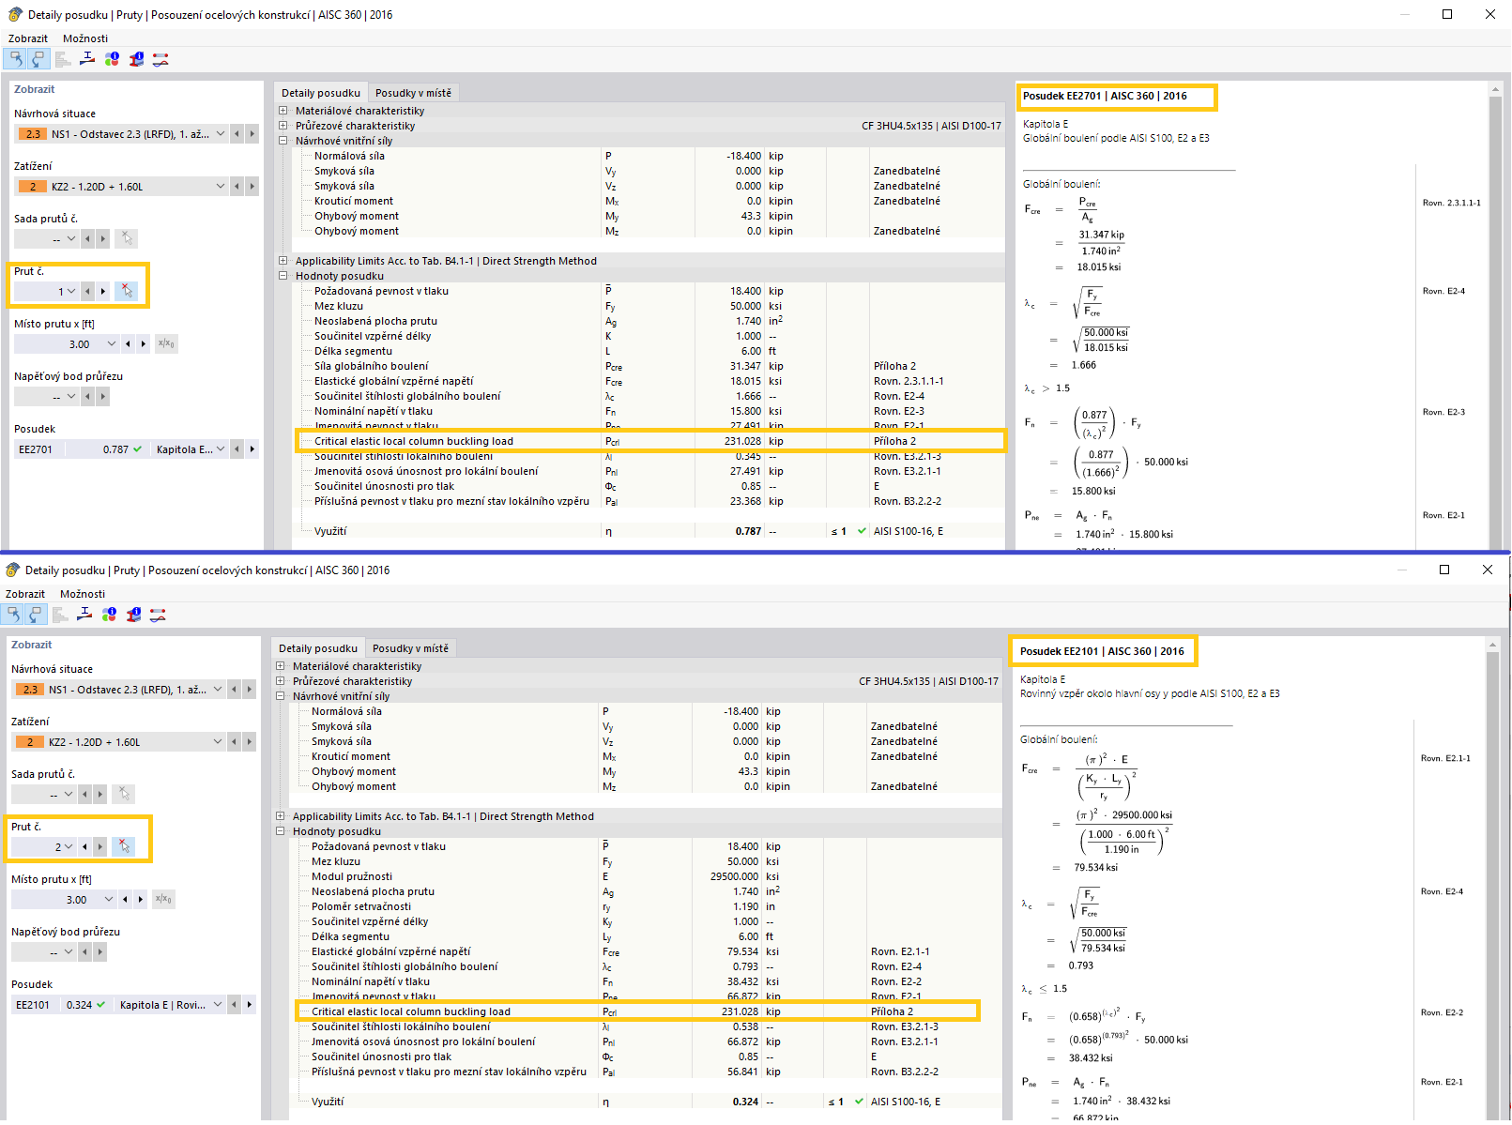Click the grayed bar-chart toolbar icon, lower window
This screenshot has width=1512, height=1125.
pyautogui.click(x=60, y=615)
